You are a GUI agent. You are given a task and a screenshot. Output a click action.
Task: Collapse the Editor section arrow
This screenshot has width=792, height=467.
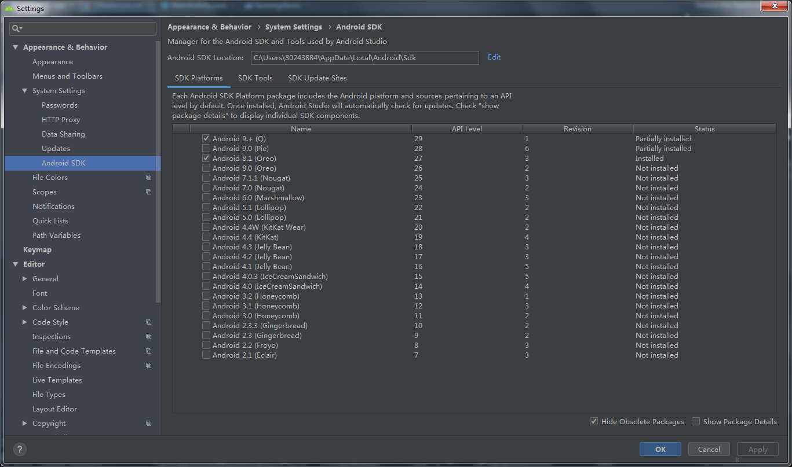(15, 264)
